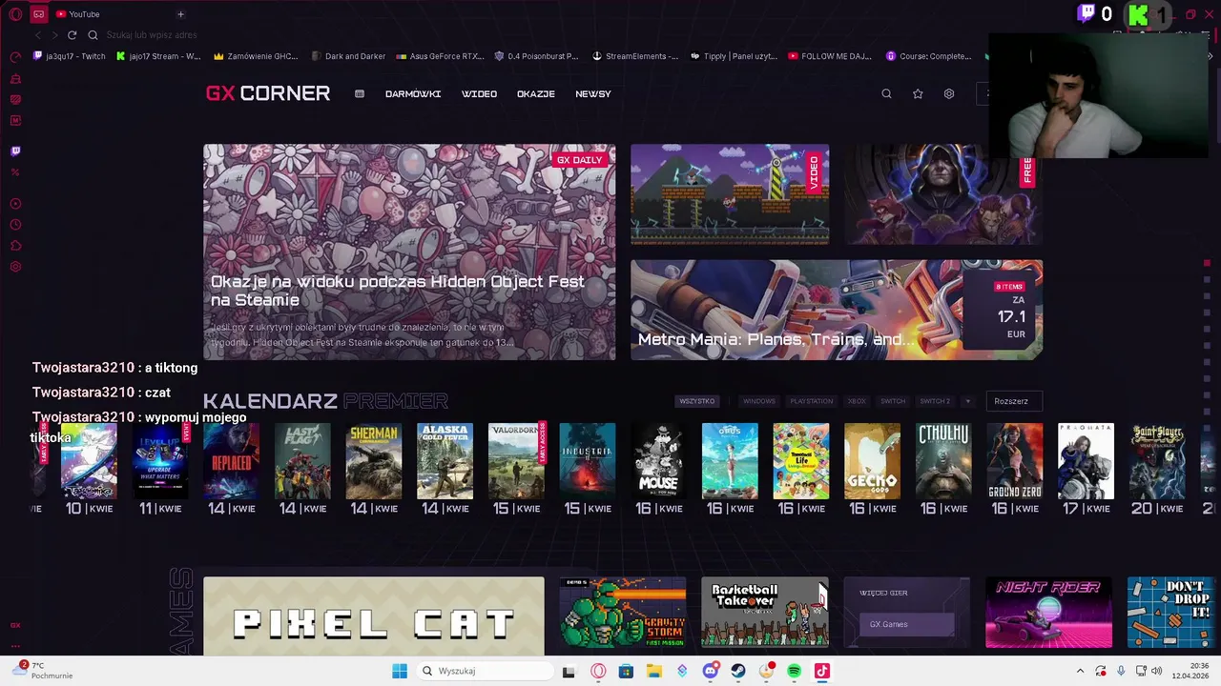Open the Sherman Commander game cover
Viewport: 1221px width, 686px height.
[x=374, y=461]
